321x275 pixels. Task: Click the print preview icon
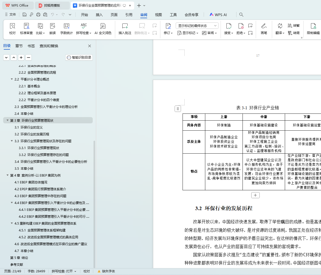(45, 15)
